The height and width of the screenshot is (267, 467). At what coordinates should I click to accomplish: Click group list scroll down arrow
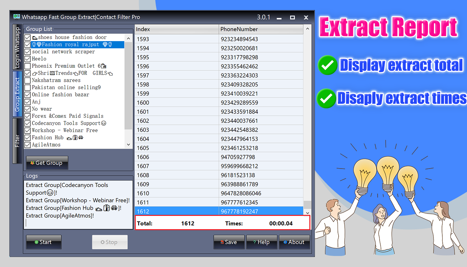pyautogui.click(x=128, y=145)
